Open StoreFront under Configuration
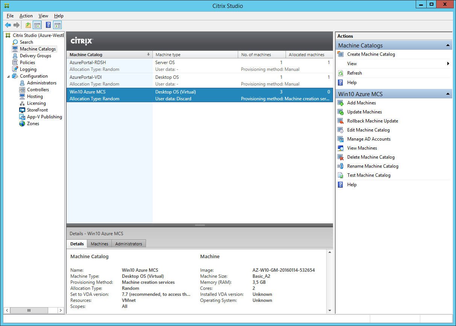This screenshot has width=456, height=326. click(38, 110)
